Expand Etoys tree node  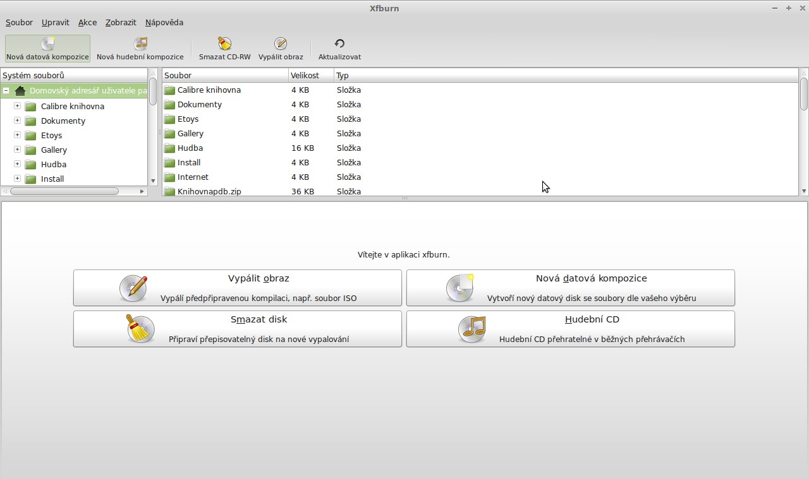point(18,135)
